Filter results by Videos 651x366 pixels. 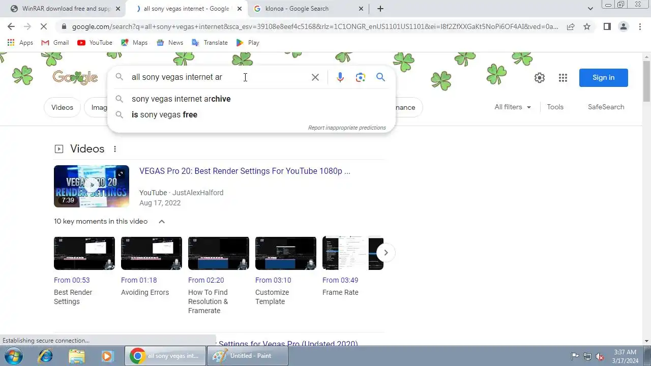tap(62, 107)
